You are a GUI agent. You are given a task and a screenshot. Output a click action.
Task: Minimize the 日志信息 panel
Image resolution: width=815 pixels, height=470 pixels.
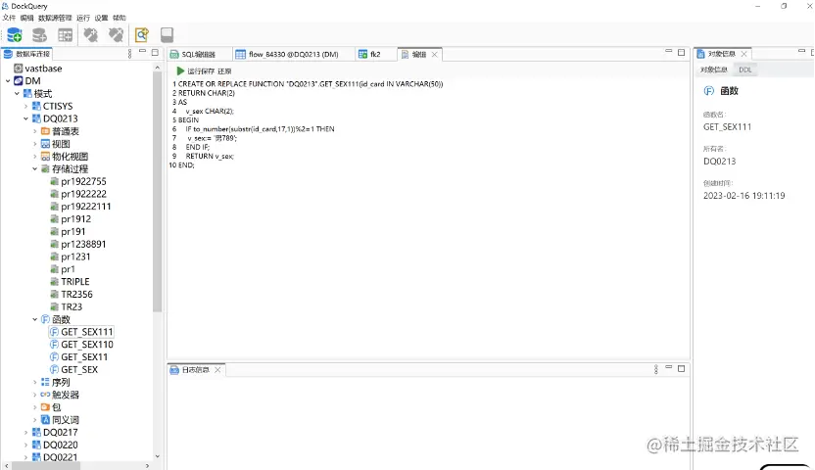(x=669, y=366)
